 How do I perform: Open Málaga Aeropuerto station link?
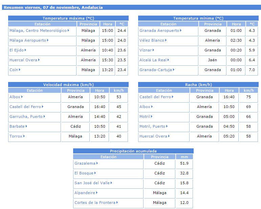pyautogui.click(x=29, y=40)
